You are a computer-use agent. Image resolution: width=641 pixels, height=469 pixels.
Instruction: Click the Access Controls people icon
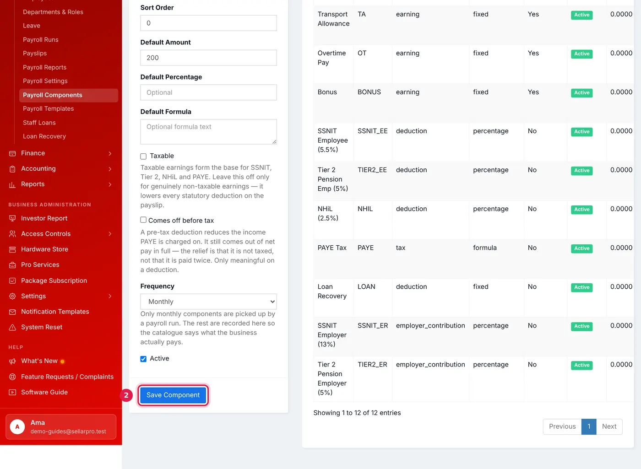pos(12,234)
